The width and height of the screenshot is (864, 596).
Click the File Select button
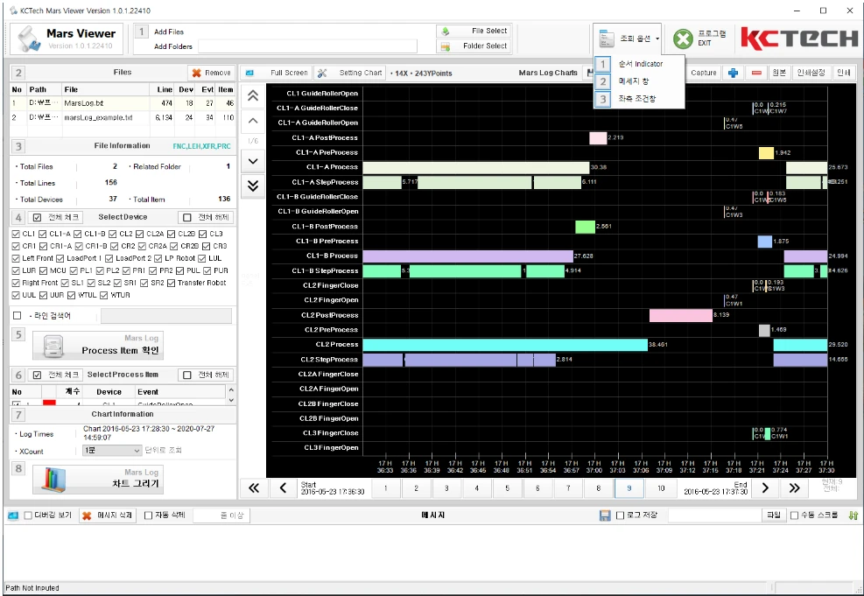474,31
